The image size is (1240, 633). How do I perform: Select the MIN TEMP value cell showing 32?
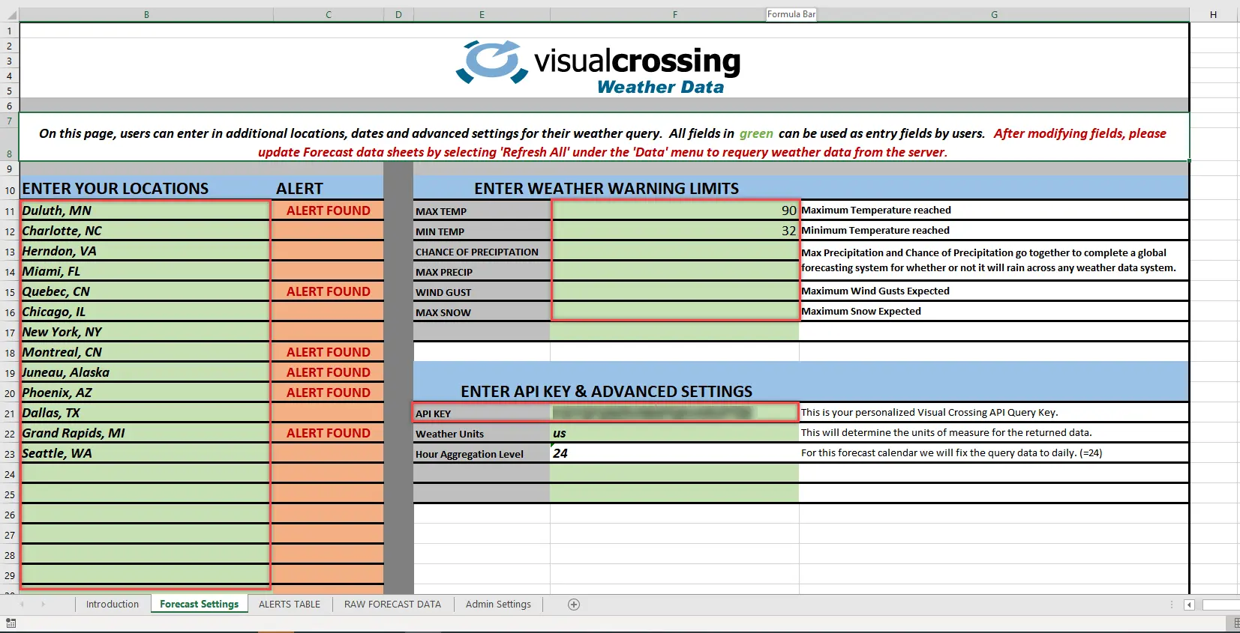(674, 231)
